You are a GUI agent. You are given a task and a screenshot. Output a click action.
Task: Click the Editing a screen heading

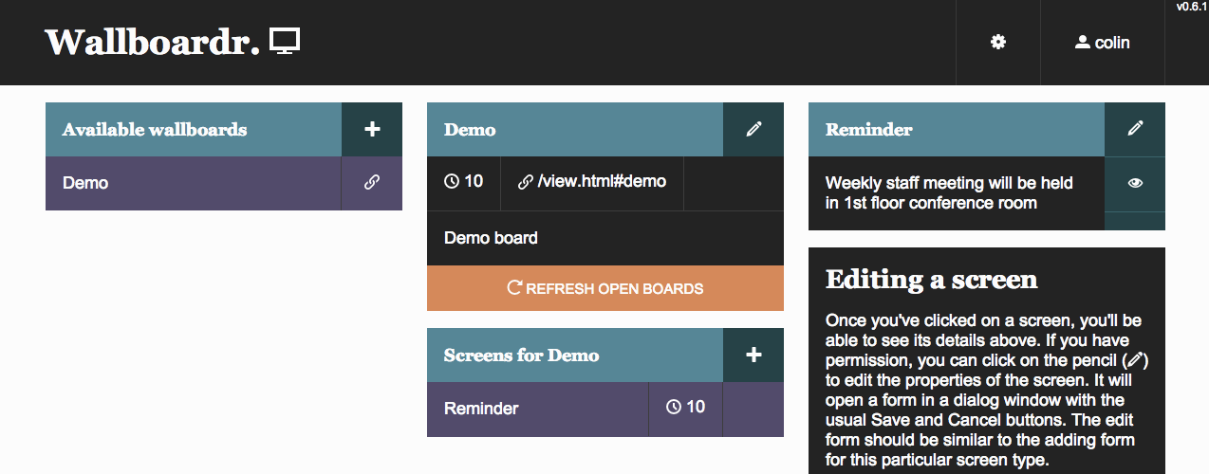(931, 280)
